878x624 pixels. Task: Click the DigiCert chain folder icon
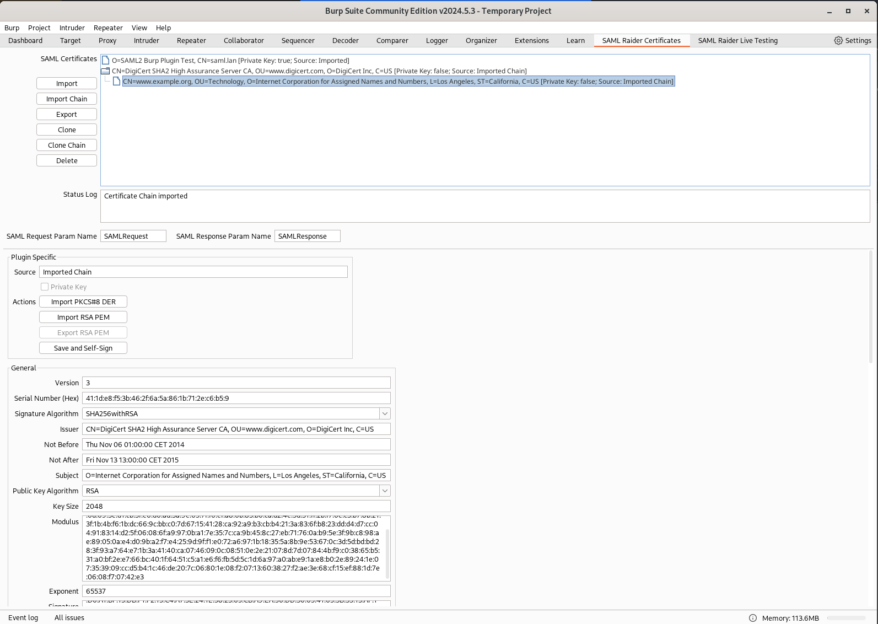[x=105, y=71]
